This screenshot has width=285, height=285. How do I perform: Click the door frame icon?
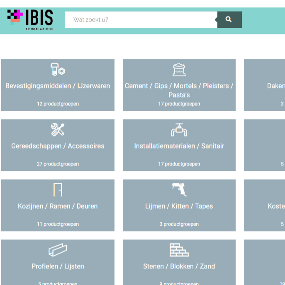pyautogui.click(x=58, y=190)
